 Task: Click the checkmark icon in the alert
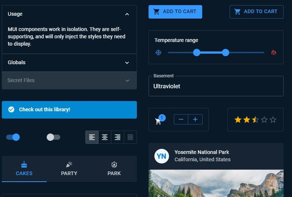point(11,109)
